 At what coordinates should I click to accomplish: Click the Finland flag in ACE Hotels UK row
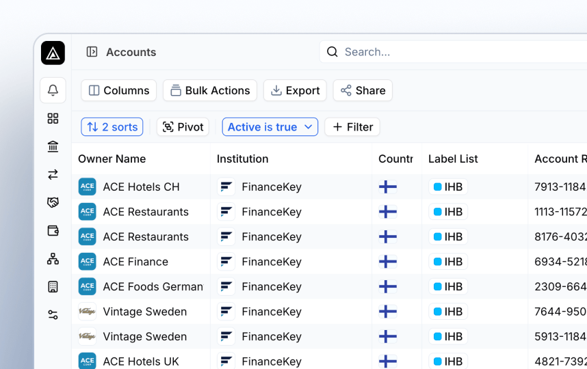point(388,361)
